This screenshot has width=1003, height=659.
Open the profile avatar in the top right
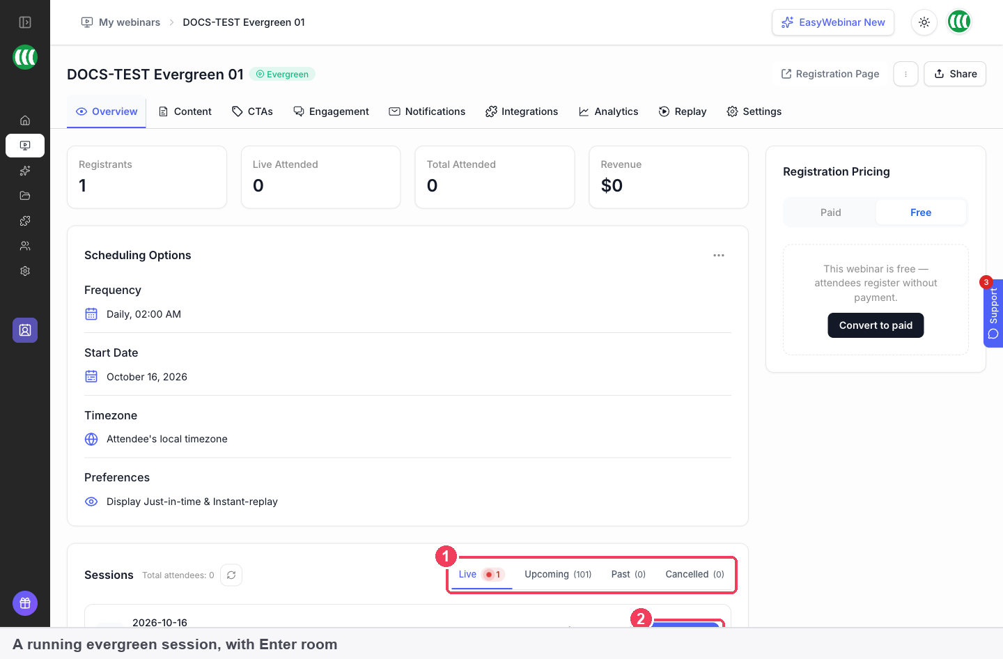959,22
